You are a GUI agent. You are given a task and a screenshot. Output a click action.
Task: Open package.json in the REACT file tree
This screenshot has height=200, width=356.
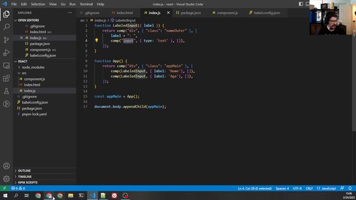(x=32, y=108)
